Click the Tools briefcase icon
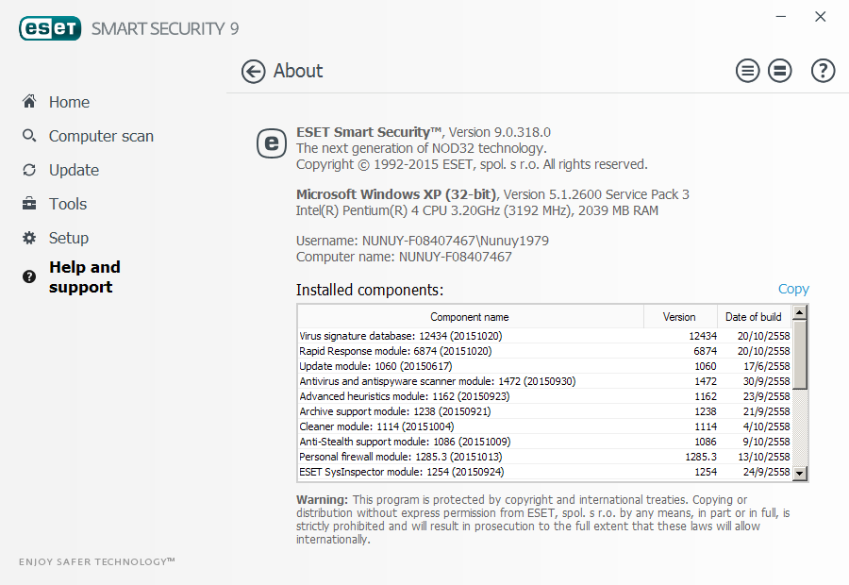Viewport: 849px width, 585px height. click(29, 204)
